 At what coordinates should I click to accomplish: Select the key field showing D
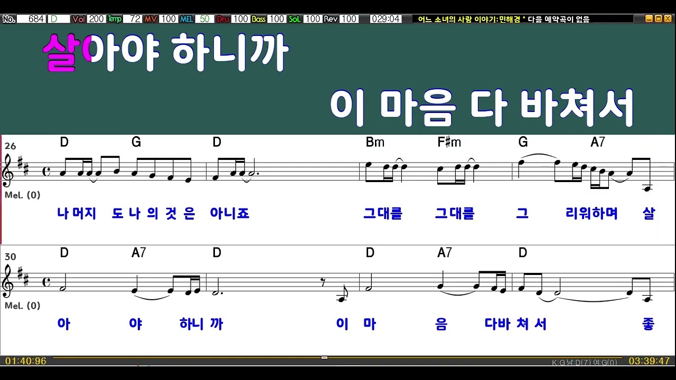click(x=59, y=19)
